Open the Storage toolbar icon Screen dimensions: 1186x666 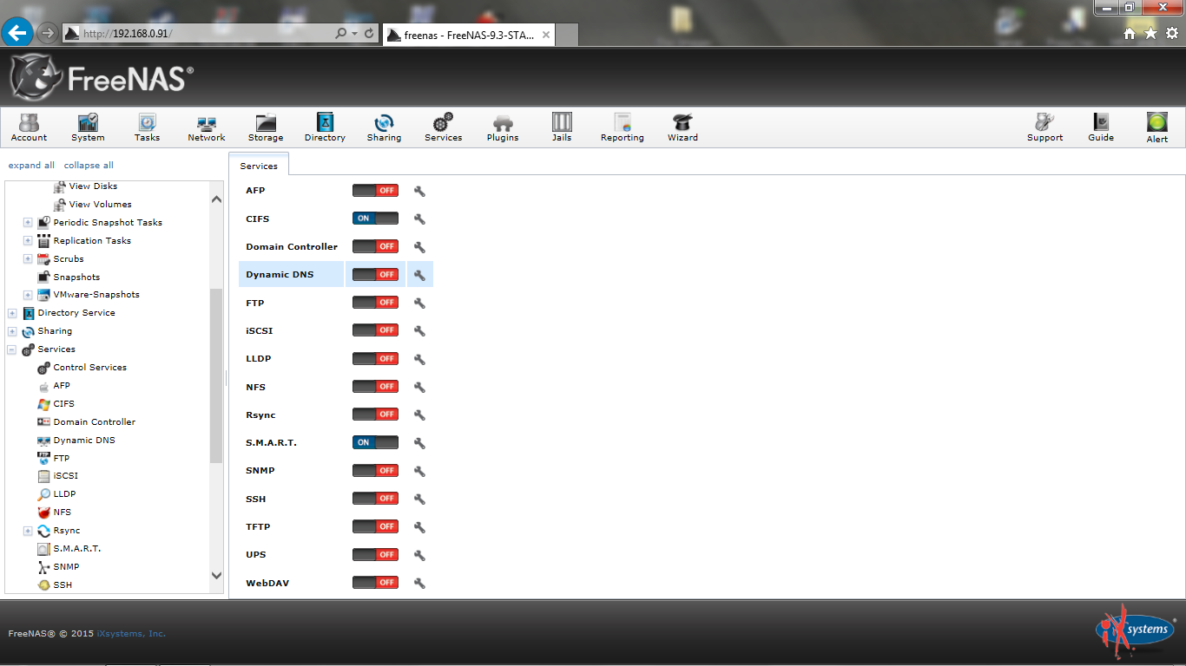(x=266, y=127)
